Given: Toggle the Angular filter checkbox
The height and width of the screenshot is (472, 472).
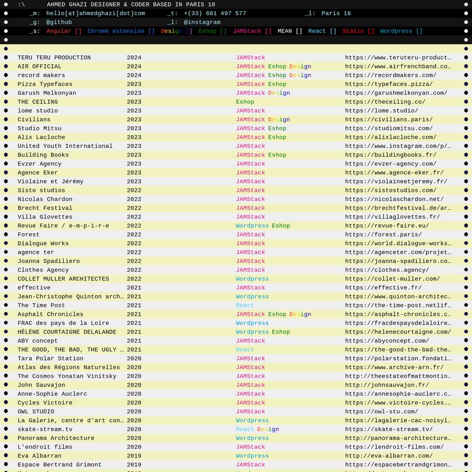Looking at the screenshot, I should (64, 31).
